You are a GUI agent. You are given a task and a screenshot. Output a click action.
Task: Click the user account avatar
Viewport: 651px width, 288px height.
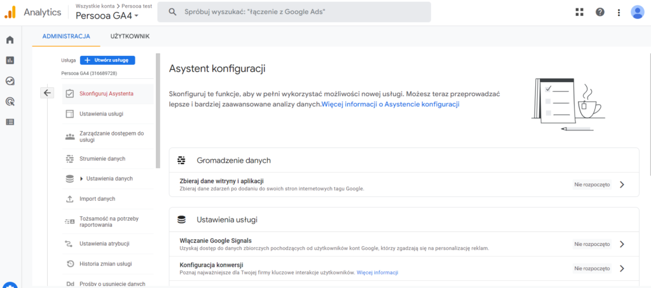(637, 12)
